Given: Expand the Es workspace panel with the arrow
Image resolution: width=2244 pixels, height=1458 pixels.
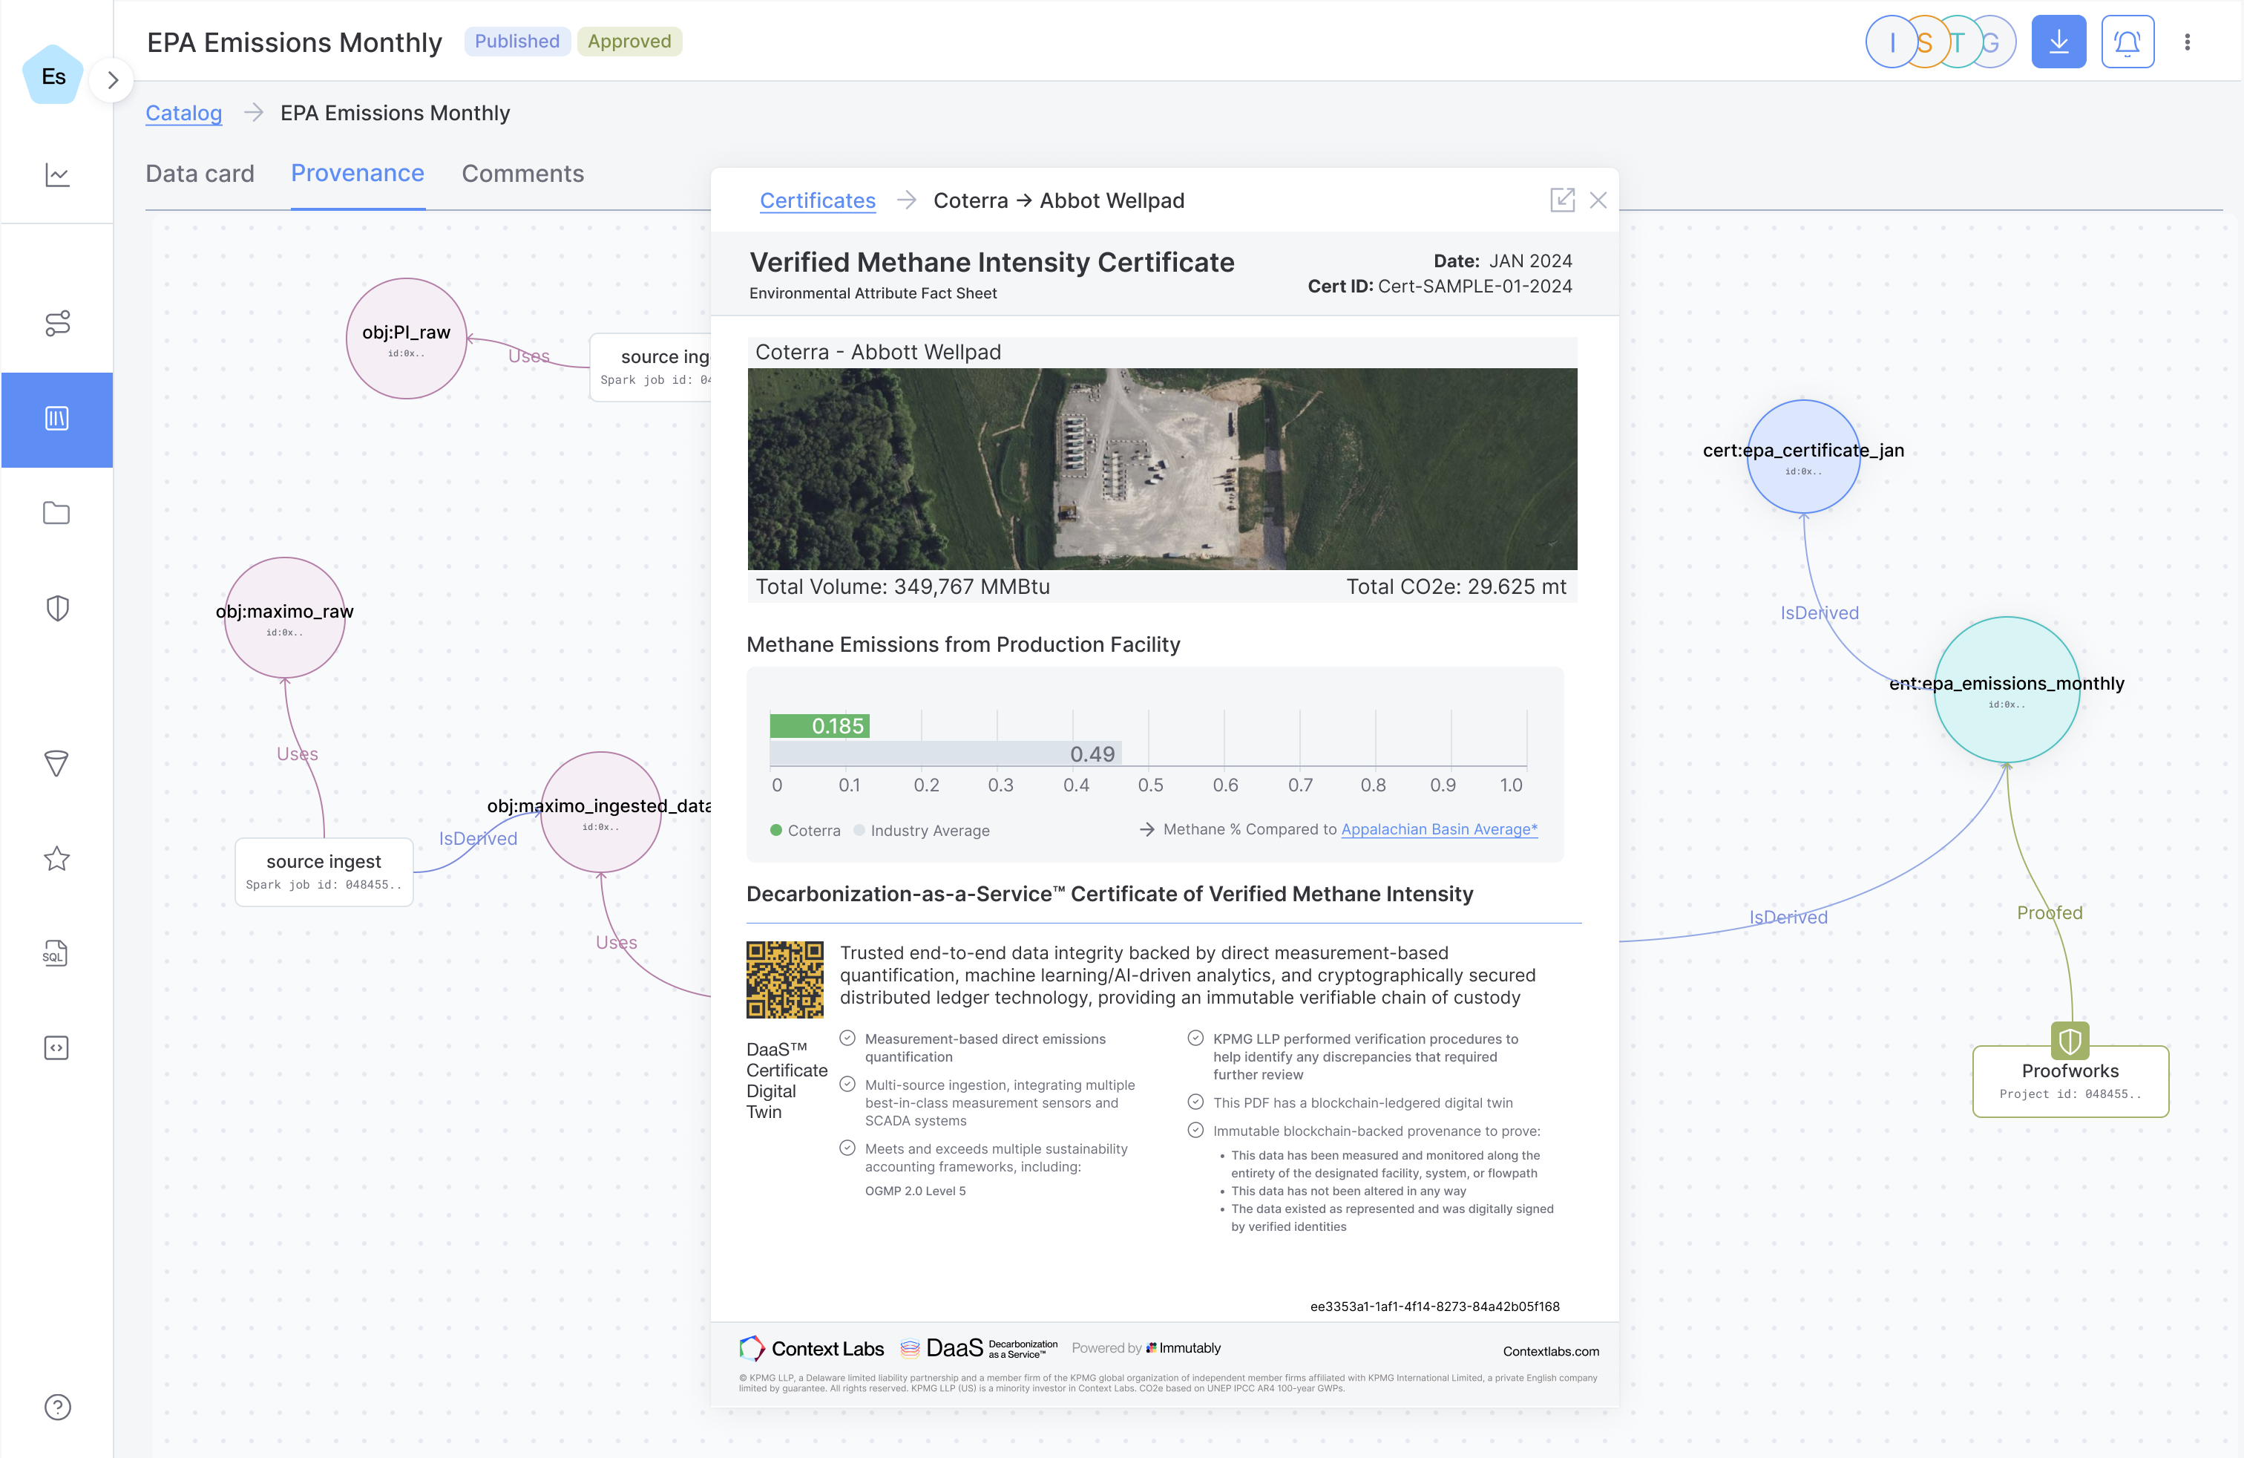Looking at the screenshot, I should click(112, 79).
